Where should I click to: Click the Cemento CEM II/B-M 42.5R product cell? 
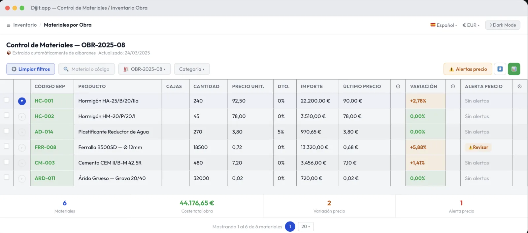pyautogui.click(x=118, y=163)
